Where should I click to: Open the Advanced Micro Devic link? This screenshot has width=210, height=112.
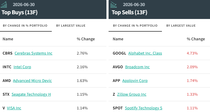click(32, 81)
